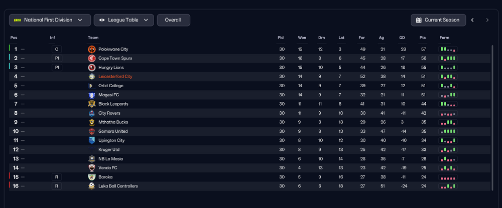Click the Gomora United club badge
Viewport: 502px width, 208px height.
pos(91,131)
